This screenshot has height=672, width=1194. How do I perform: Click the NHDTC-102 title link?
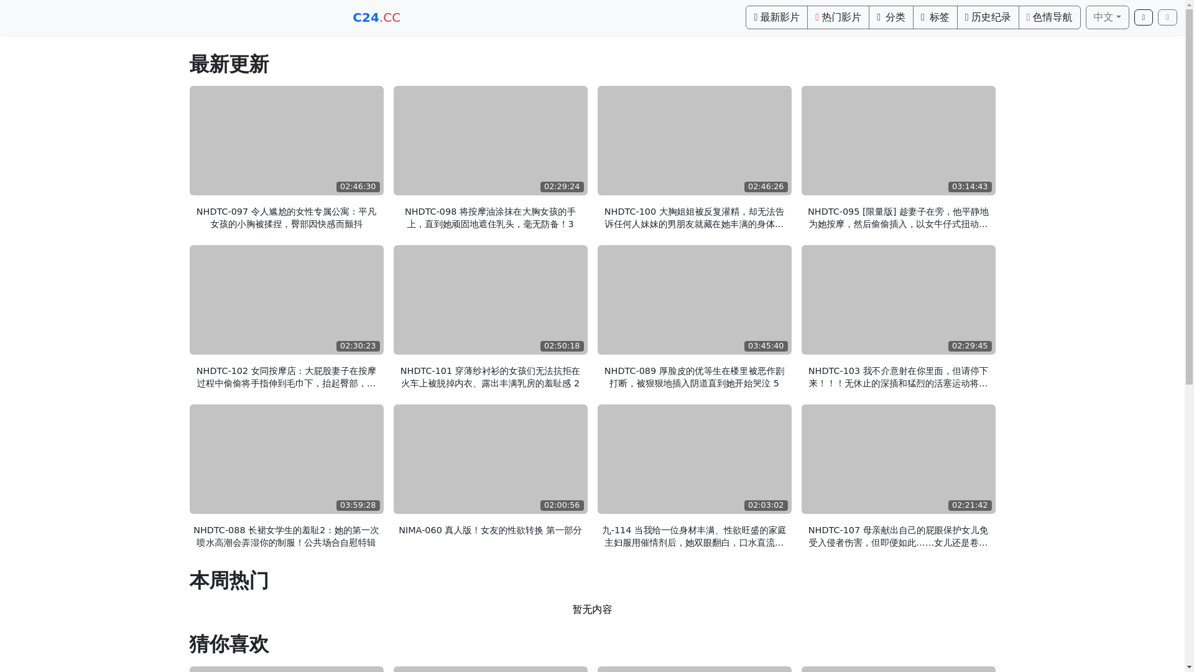[287, 377]
